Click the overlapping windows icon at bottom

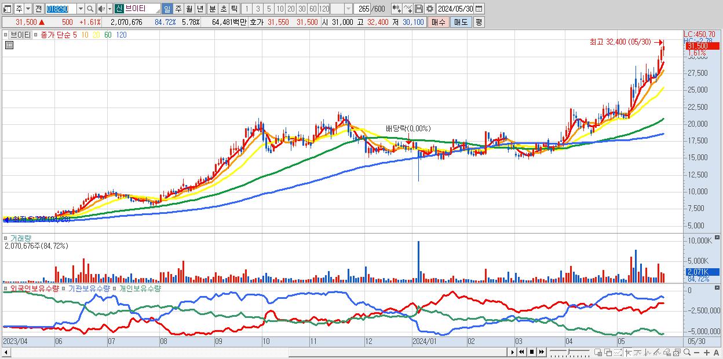tap(608, 353)
